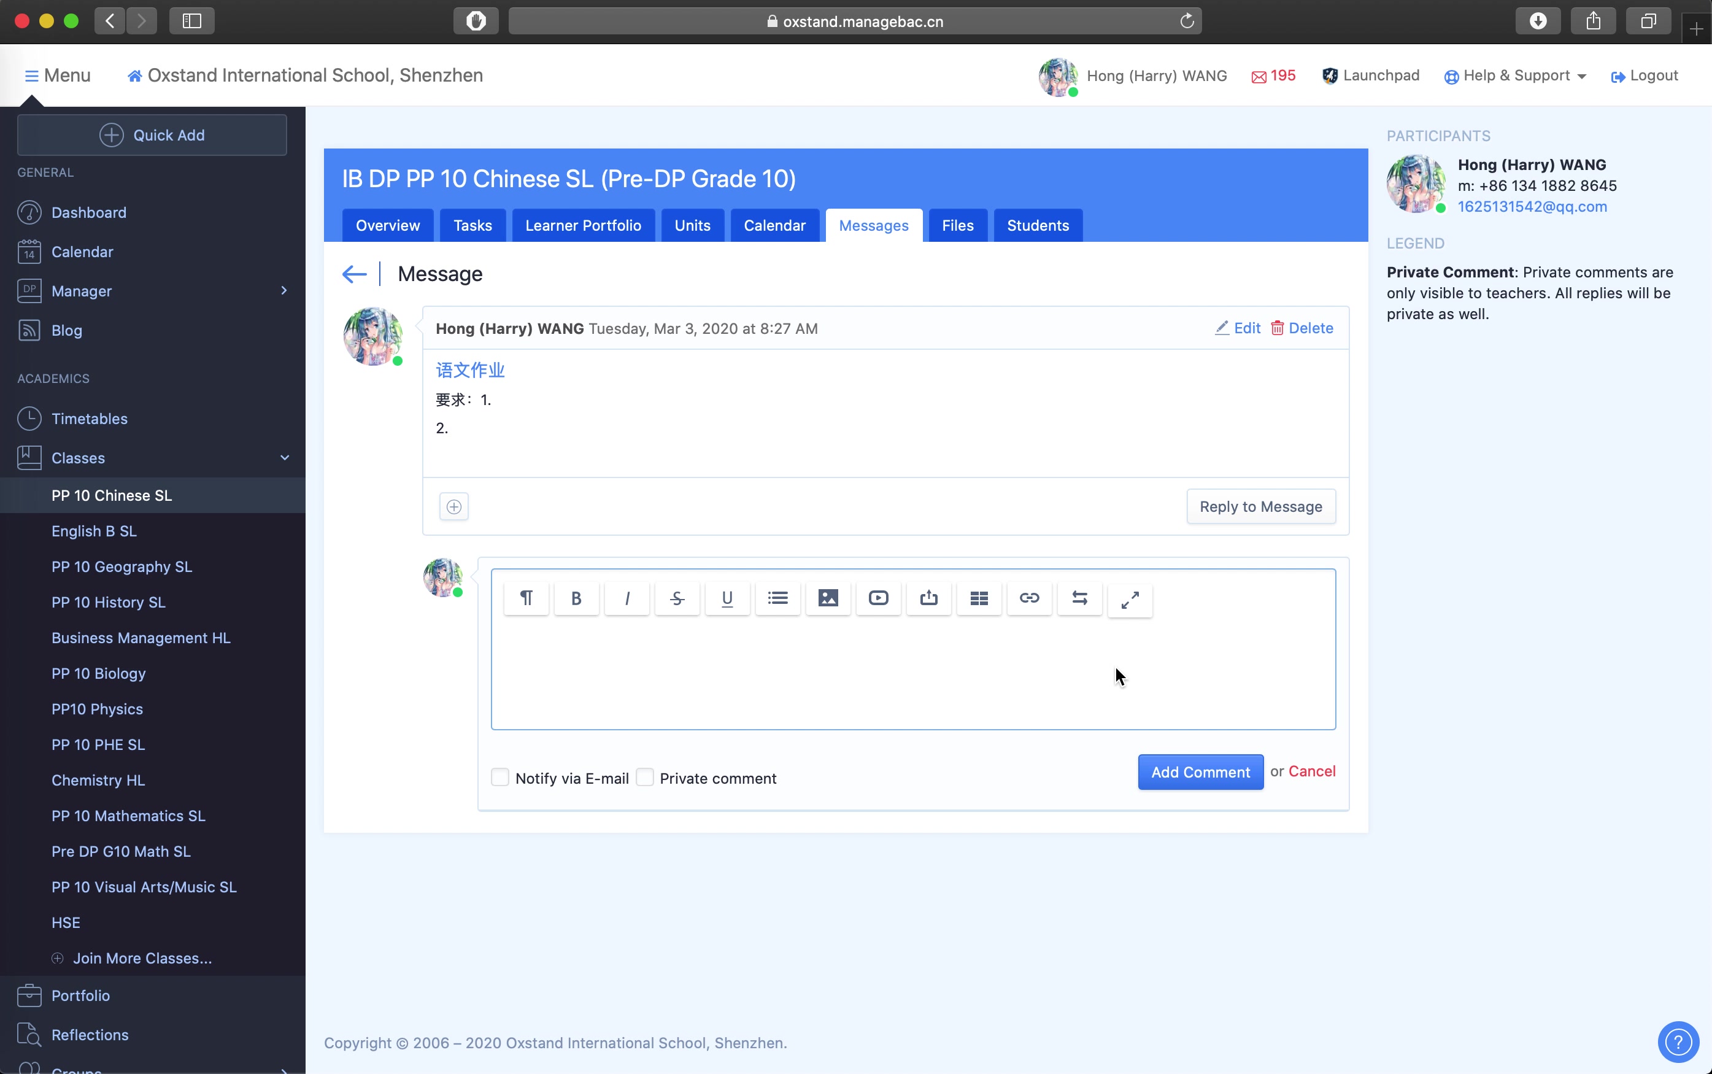
Task: Open the Units tab
Action: (692, 225)
